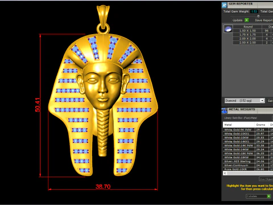Click the Grams column header

pos(261,125)
